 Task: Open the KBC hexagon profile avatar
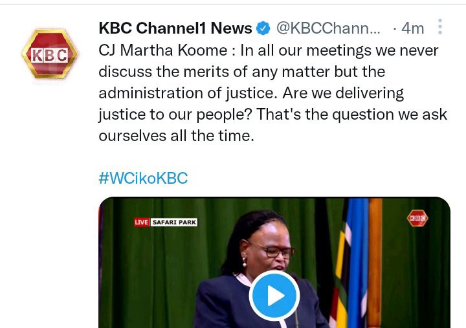[49, 54]
